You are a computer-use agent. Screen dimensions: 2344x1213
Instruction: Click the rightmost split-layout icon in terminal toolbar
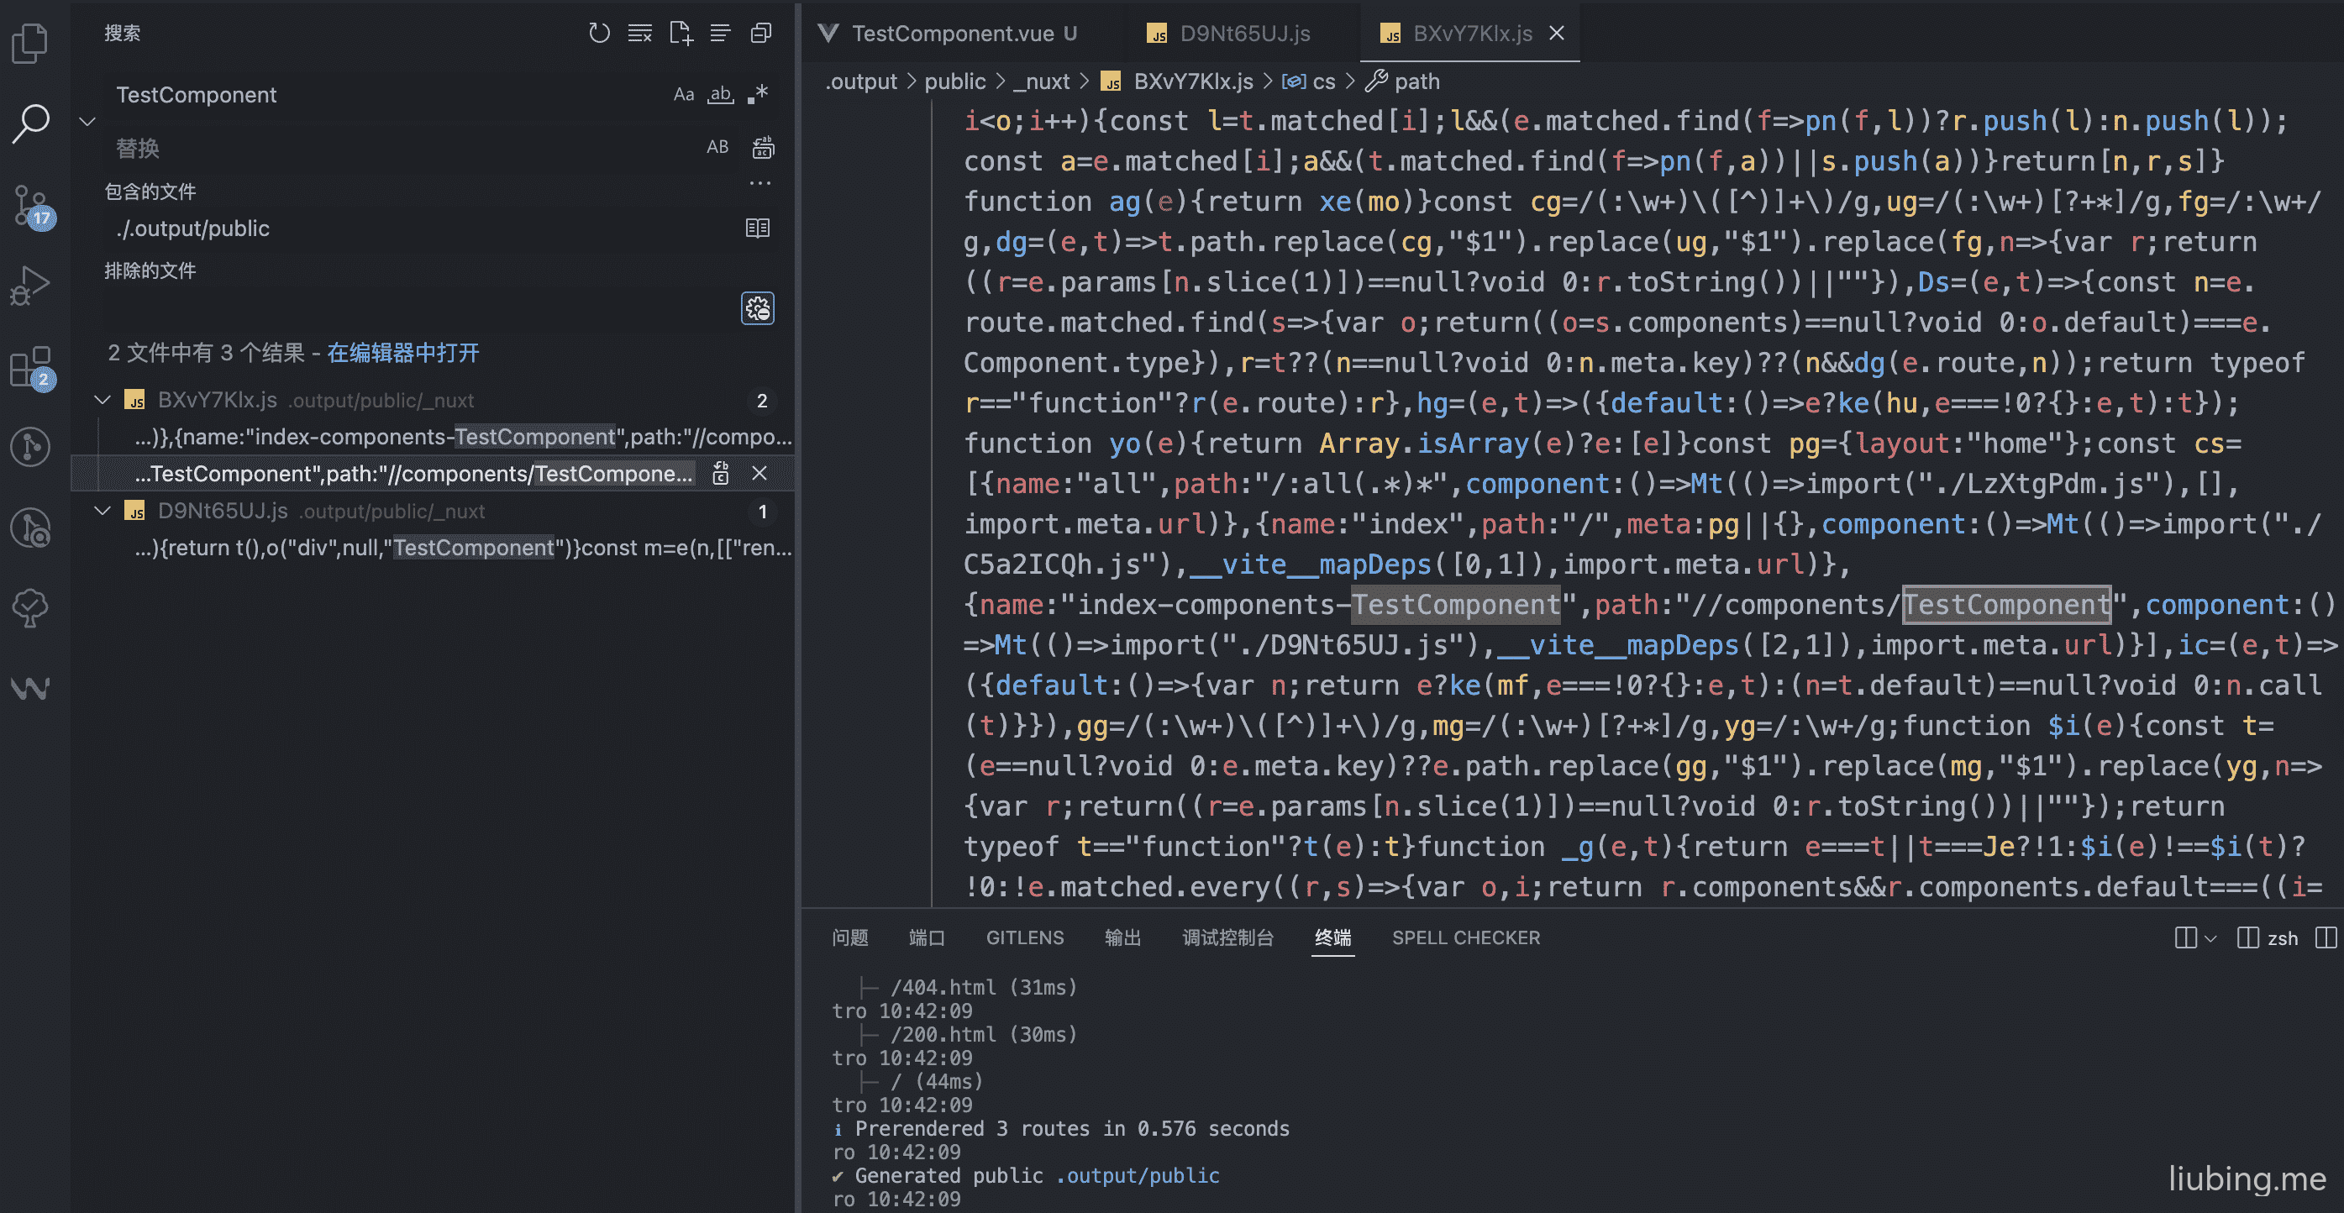[2326, 938]
